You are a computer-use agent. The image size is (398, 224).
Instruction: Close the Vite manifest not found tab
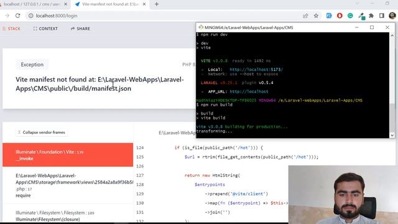144,4
